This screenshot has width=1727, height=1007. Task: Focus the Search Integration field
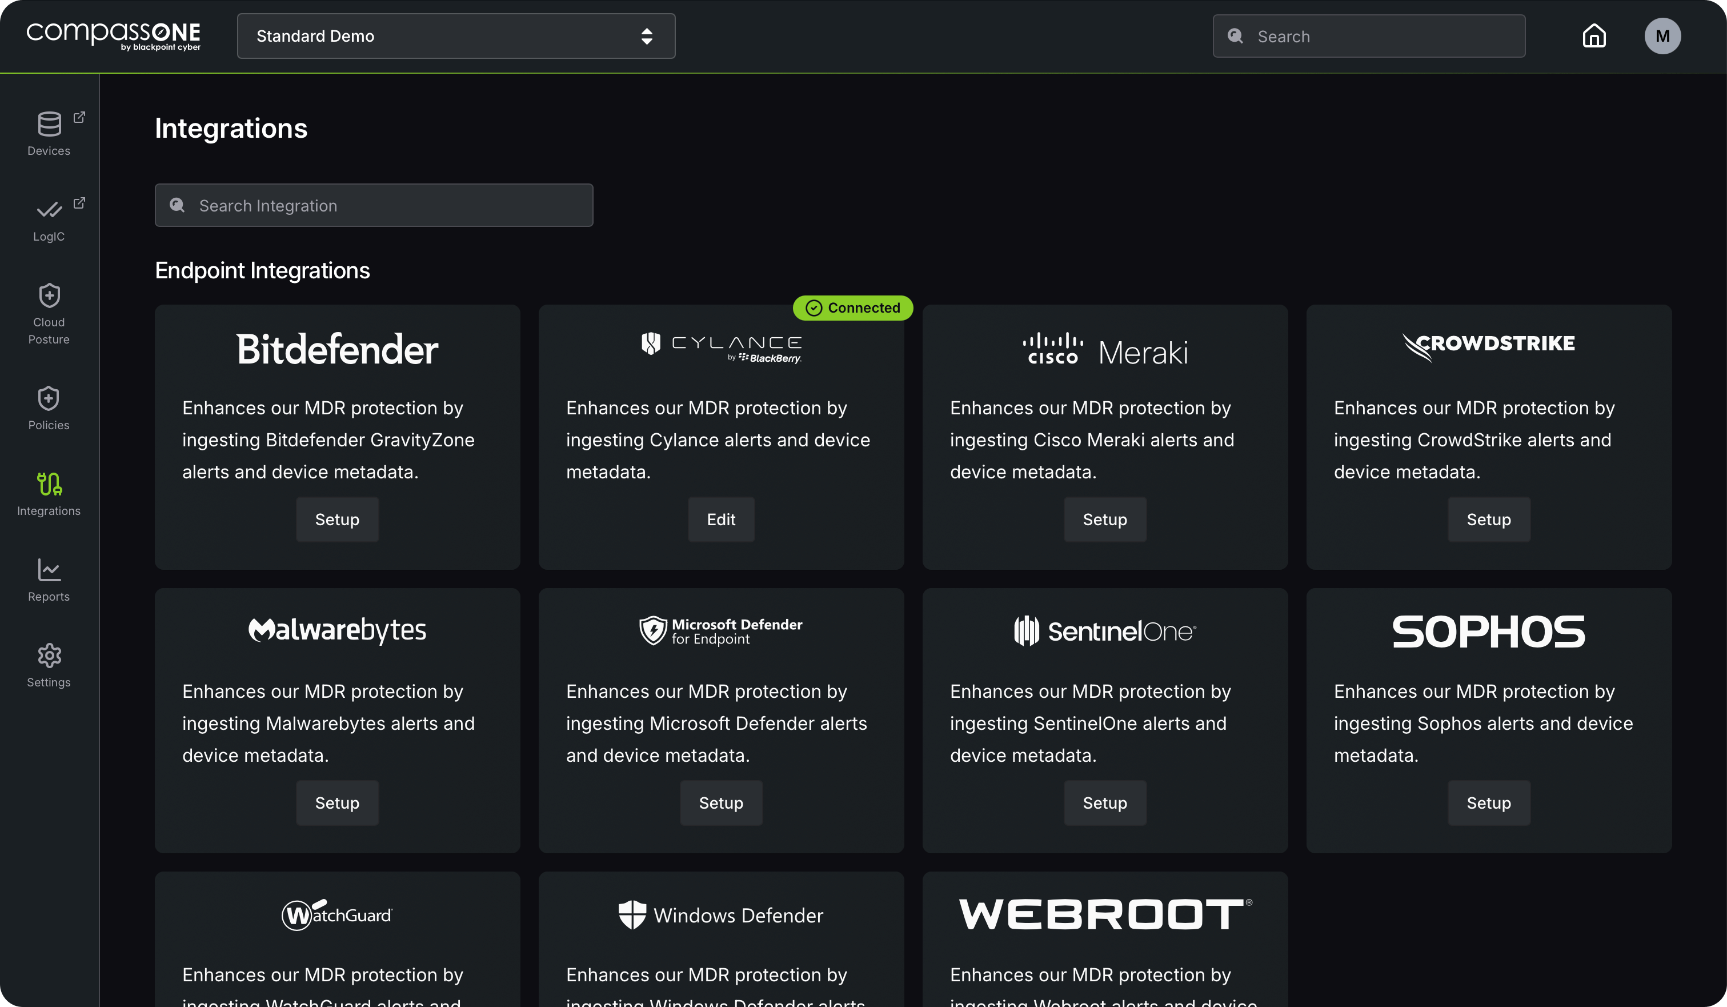pos(374,205)
